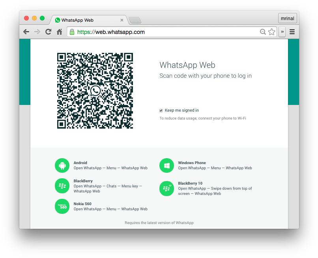318x258 pixels.
Task: Click the 'WhatsApp Web' page heading
Action: coord(187,65)
